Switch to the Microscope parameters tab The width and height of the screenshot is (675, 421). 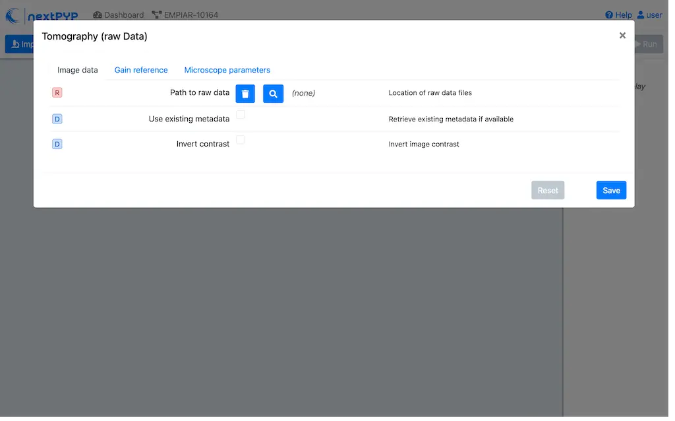(227, 70)
